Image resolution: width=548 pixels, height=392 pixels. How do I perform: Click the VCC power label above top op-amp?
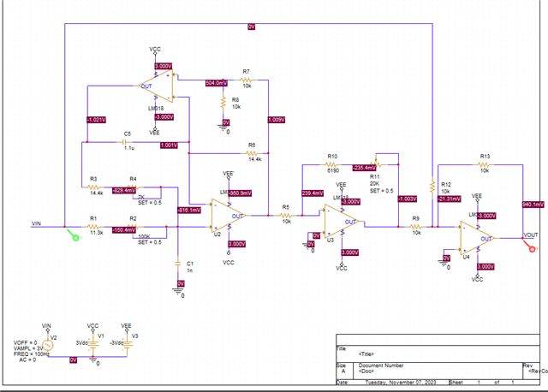click(x=155, y=49)
